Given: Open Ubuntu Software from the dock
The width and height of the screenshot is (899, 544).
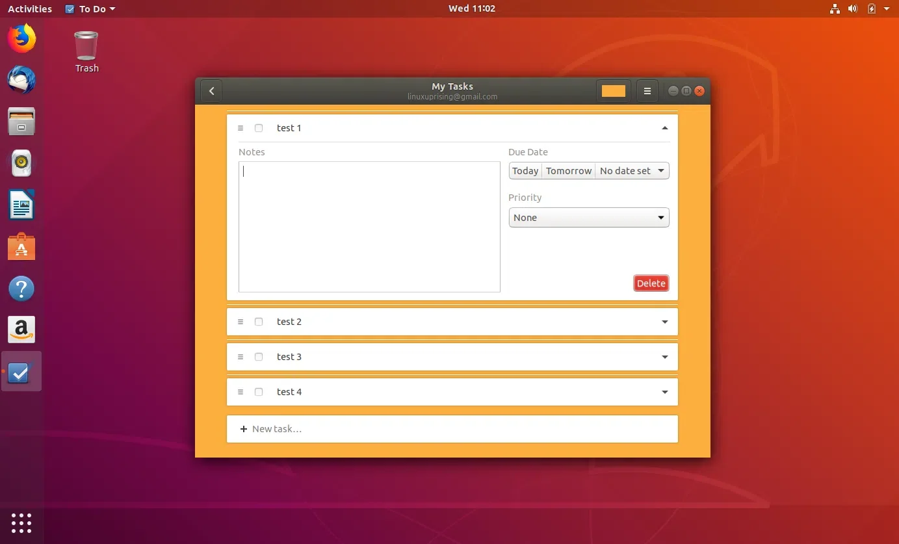Looking at the screenshot, I should [21, 247].
